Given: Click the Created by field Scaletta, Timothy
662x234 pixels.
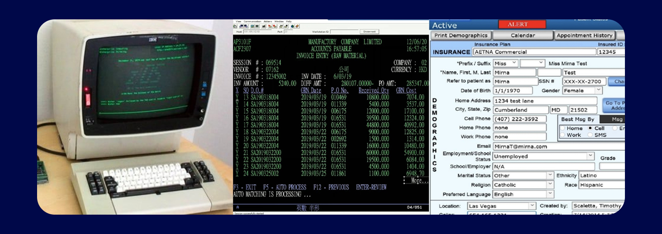Looking at the screenshot, I should (x=598, y=206).
